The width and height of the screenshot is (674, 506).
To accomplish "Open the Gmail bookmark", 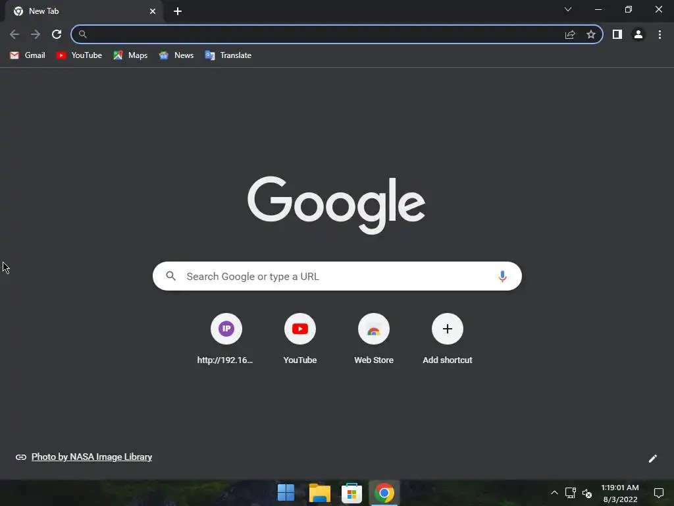I will pos(28,55).
